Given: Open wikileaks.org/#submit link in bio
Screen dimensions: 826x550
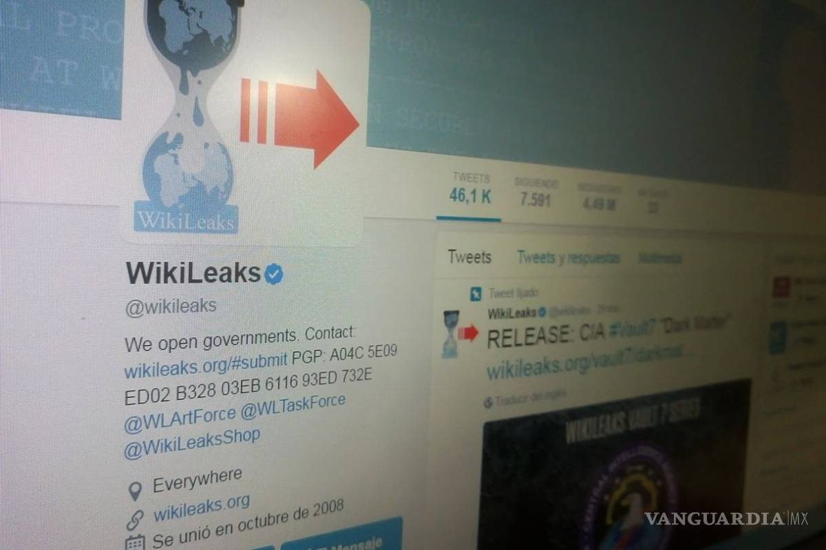Looking at the screenshot, I should (x=206, y=366).
